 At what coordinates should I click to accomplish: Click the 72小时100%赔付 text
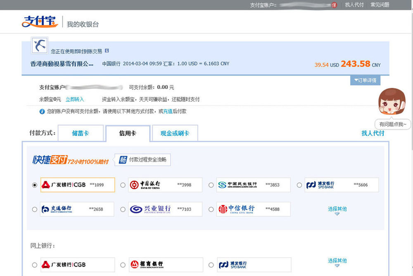(x=88, y=161)
